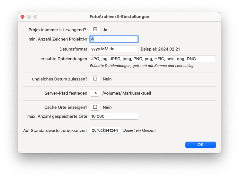Click the "Auf Standardwerte zurücksetzen" label
This screenshot has height=177, width=239.
(55, 130)
